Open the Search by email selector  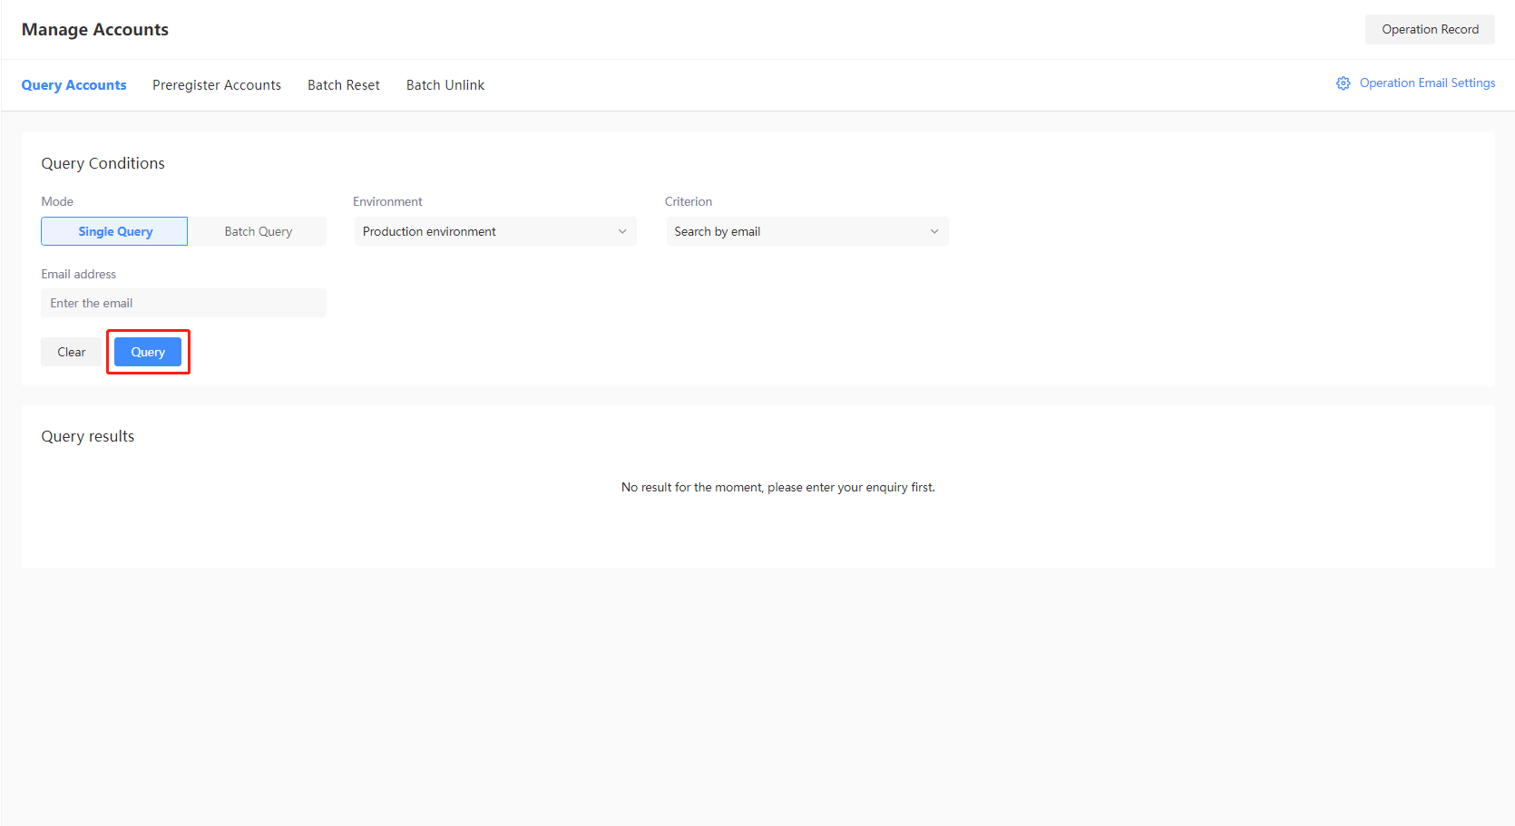[x=806, y=231]
